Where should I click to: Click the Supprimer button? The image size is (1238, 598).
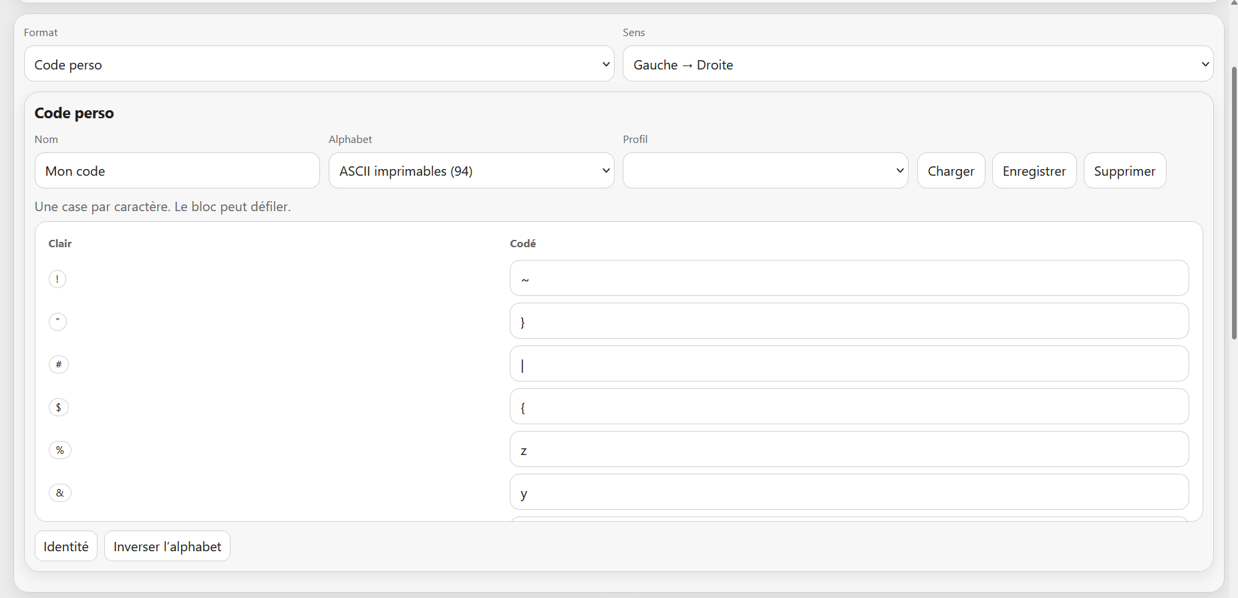pyautogui.click(x=1124, y=170)
